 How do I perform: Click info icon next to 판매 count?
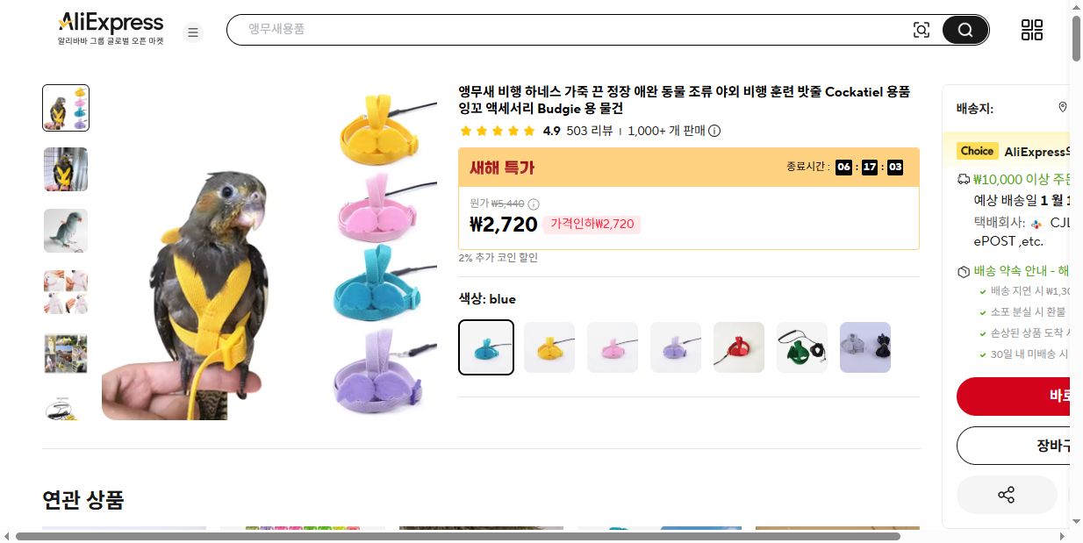point(714,131)
